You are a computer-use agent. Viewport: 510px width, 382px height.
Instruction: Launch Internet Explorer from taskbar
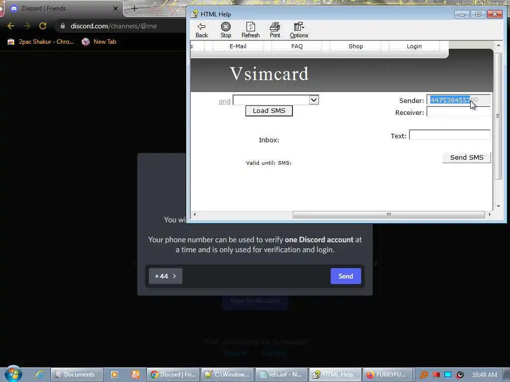click(39, 375)
